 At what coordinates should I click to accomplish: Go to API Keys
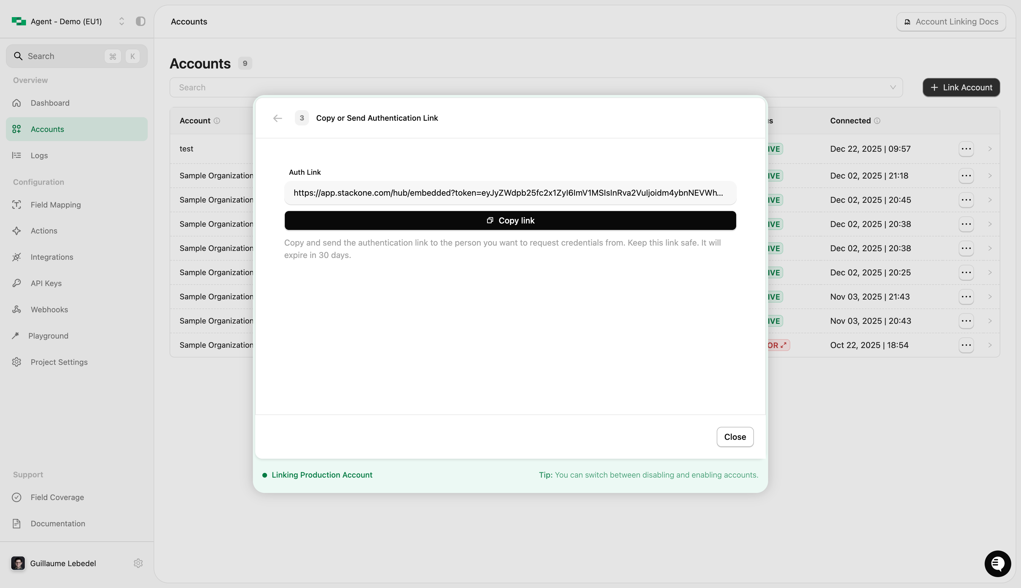(x=77, y=283)
